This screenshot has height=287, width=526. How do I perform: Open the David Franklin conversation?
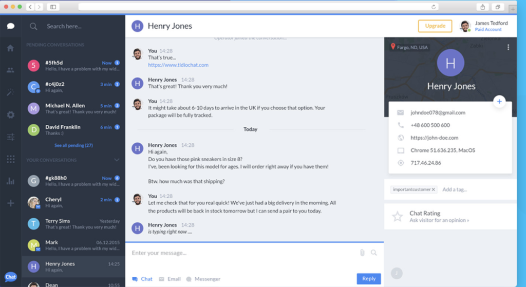[x=73, y=130]
